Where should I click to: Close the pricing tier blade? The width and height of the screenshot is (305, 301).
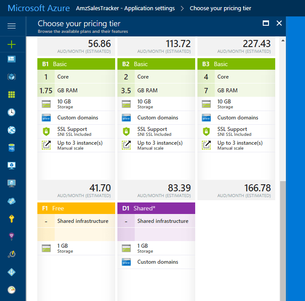279,23
